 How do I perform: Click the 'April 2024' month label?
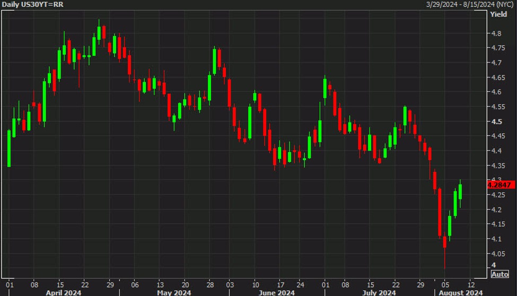point(63,293)
